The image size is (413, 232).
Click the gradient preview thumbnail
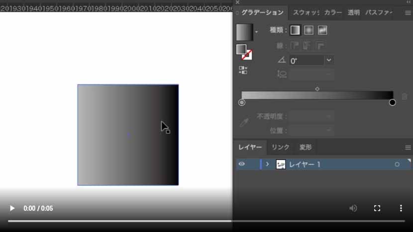[244, 32]
